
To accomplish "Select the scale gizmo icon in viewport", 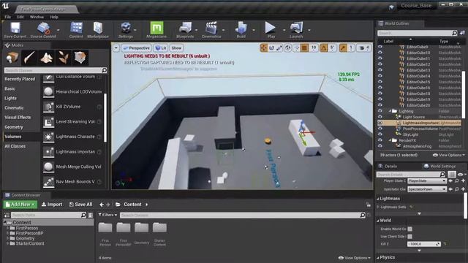I will click(279, 48).
